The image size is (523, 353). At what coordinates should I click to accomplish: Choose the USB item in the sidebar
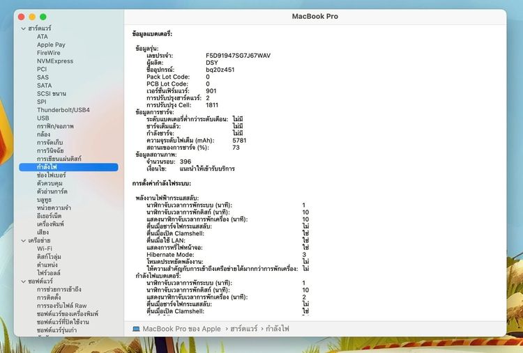(x=43, y=118)
